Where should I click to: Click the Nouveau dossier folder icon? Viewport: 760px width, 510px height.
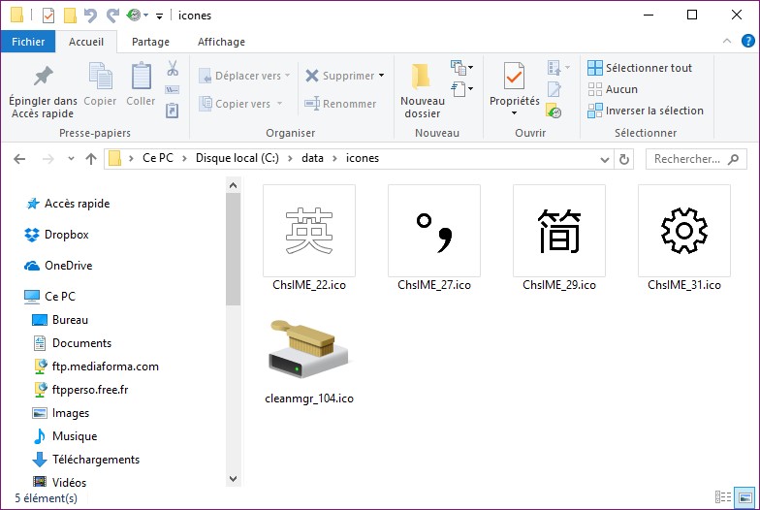(x=422, y=78)
